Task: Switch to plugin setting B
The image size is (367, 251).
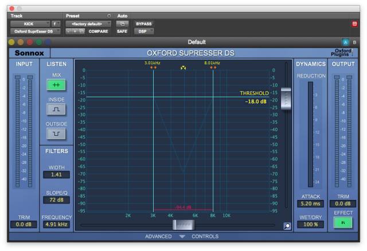Action: tap(354, 42)
